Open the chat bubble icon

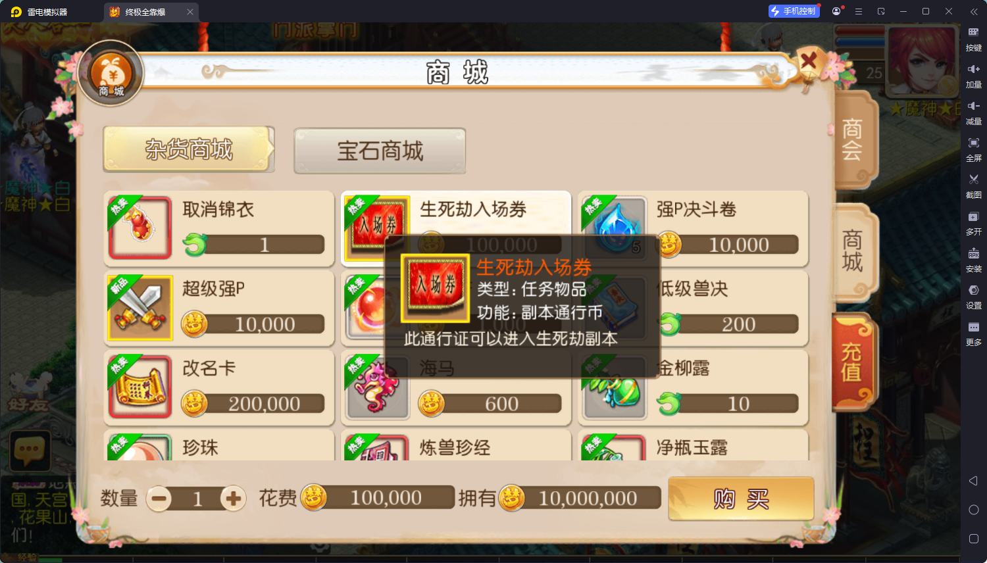[x=30, y=450]
